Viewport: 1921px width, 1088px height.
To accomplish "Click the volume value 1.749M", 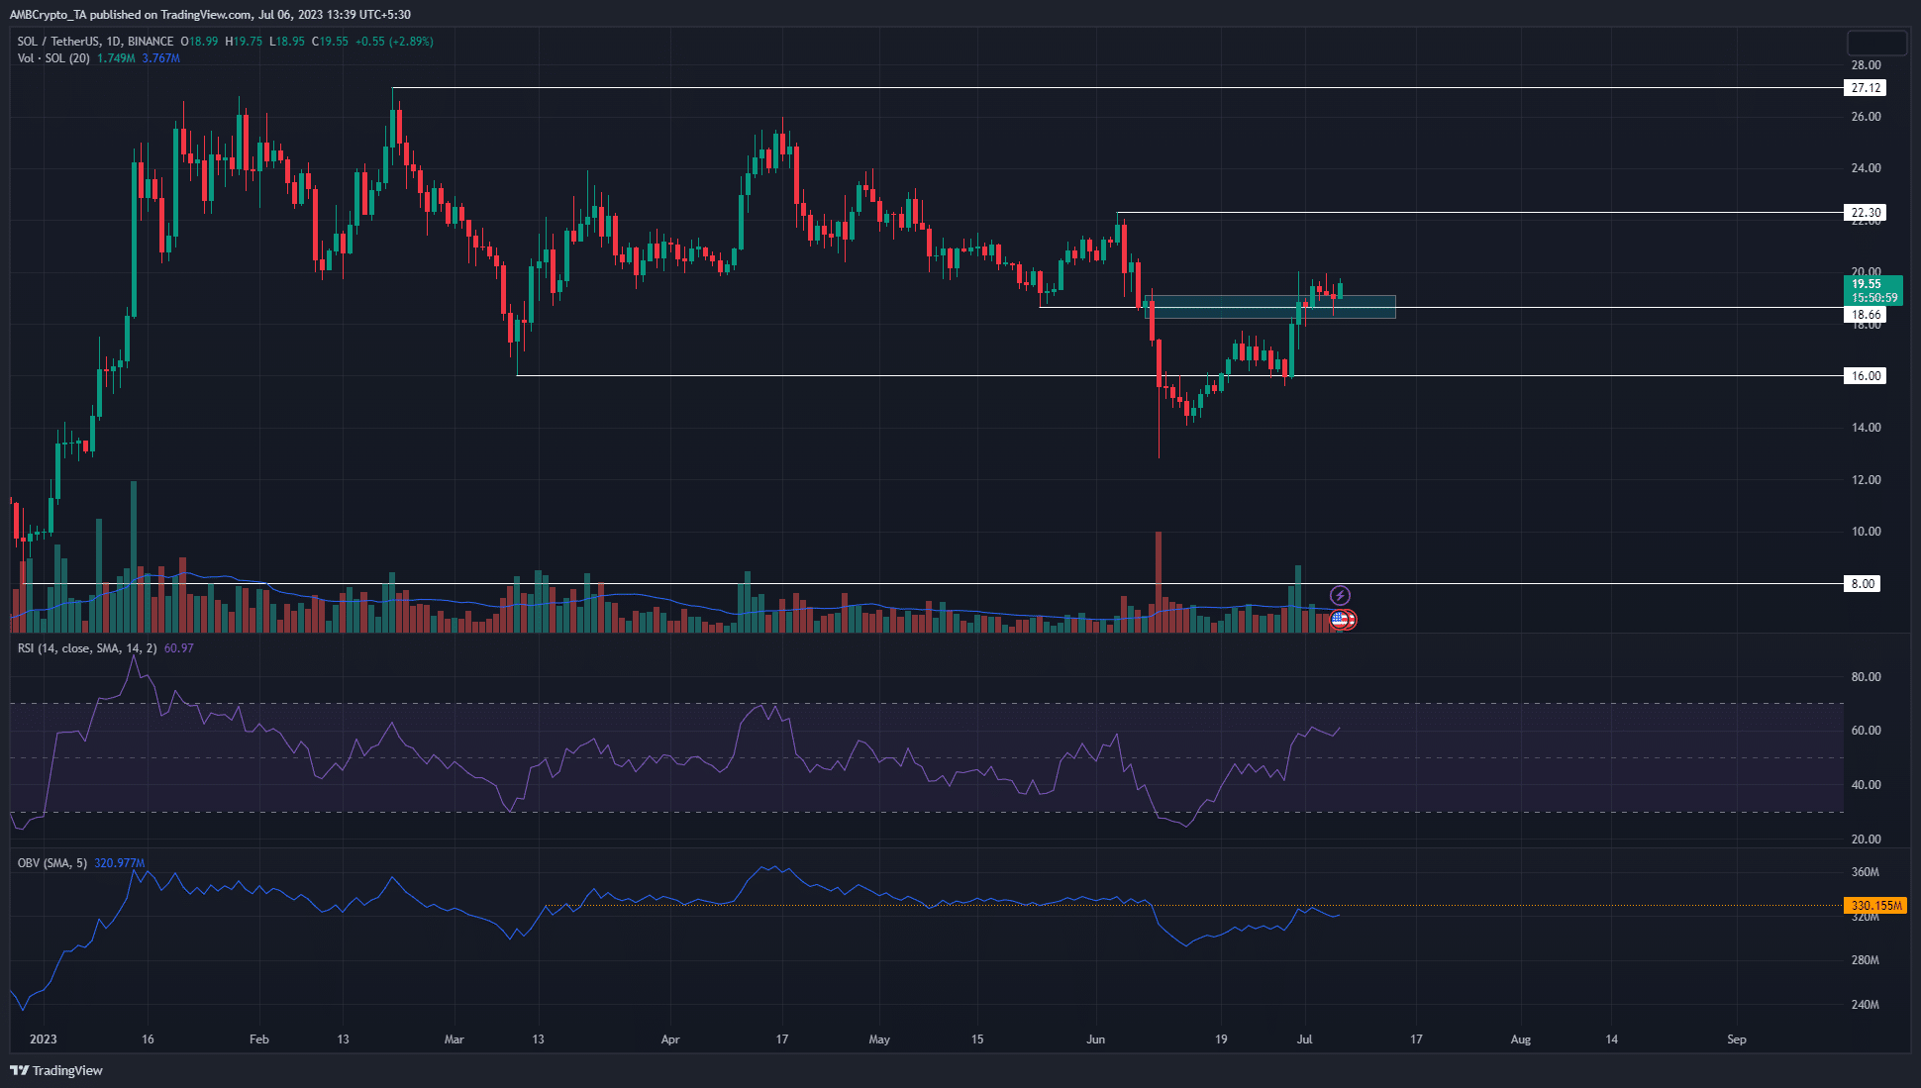I will pyautogui.click(x=116, y=58).
